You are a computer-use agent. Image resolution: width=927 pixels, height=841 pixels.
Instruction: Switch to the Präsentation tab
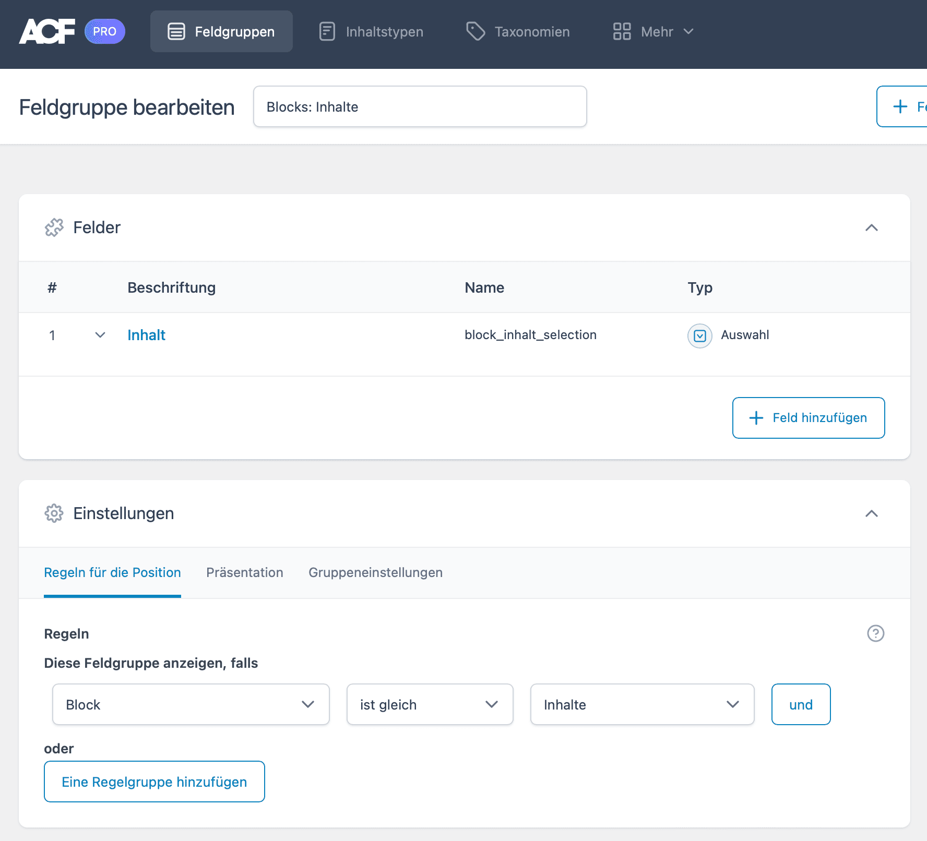point(245,572)
